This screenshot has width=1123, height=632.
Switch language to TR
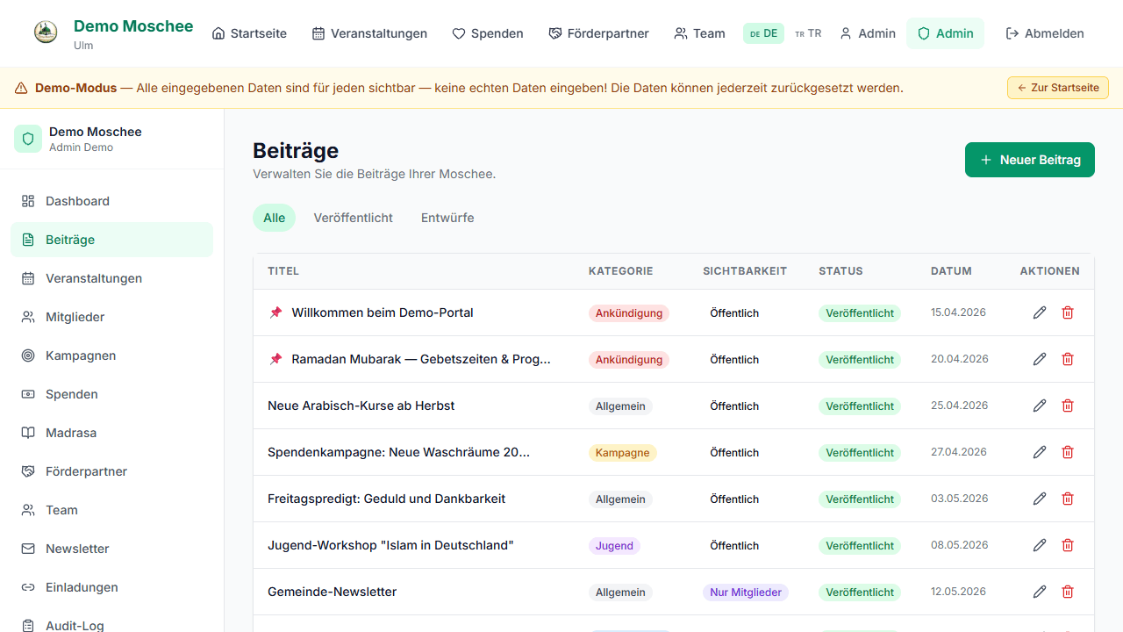point(808,33)
